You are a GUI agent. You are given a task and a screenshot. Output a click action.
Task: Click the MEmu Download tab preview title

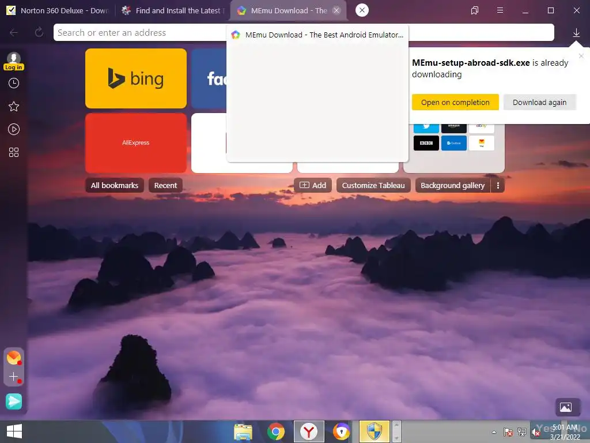coord(324,35)
